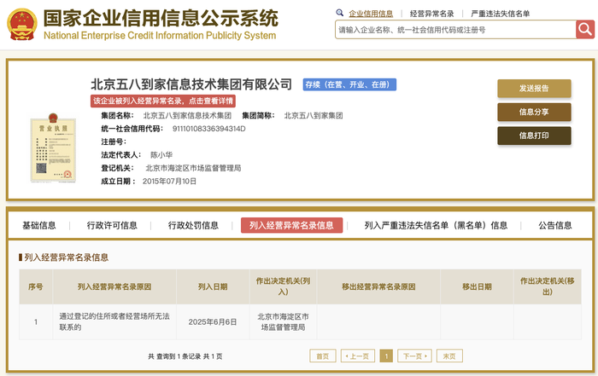Click the site title 国家企业信用信息公示系统

pos(161,18)
